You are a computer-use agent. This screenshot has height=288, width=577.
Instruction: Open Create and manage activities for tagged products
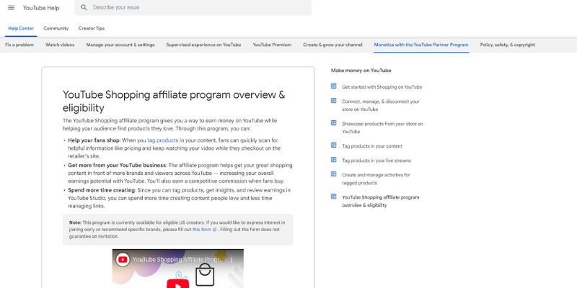click(376, 179)
